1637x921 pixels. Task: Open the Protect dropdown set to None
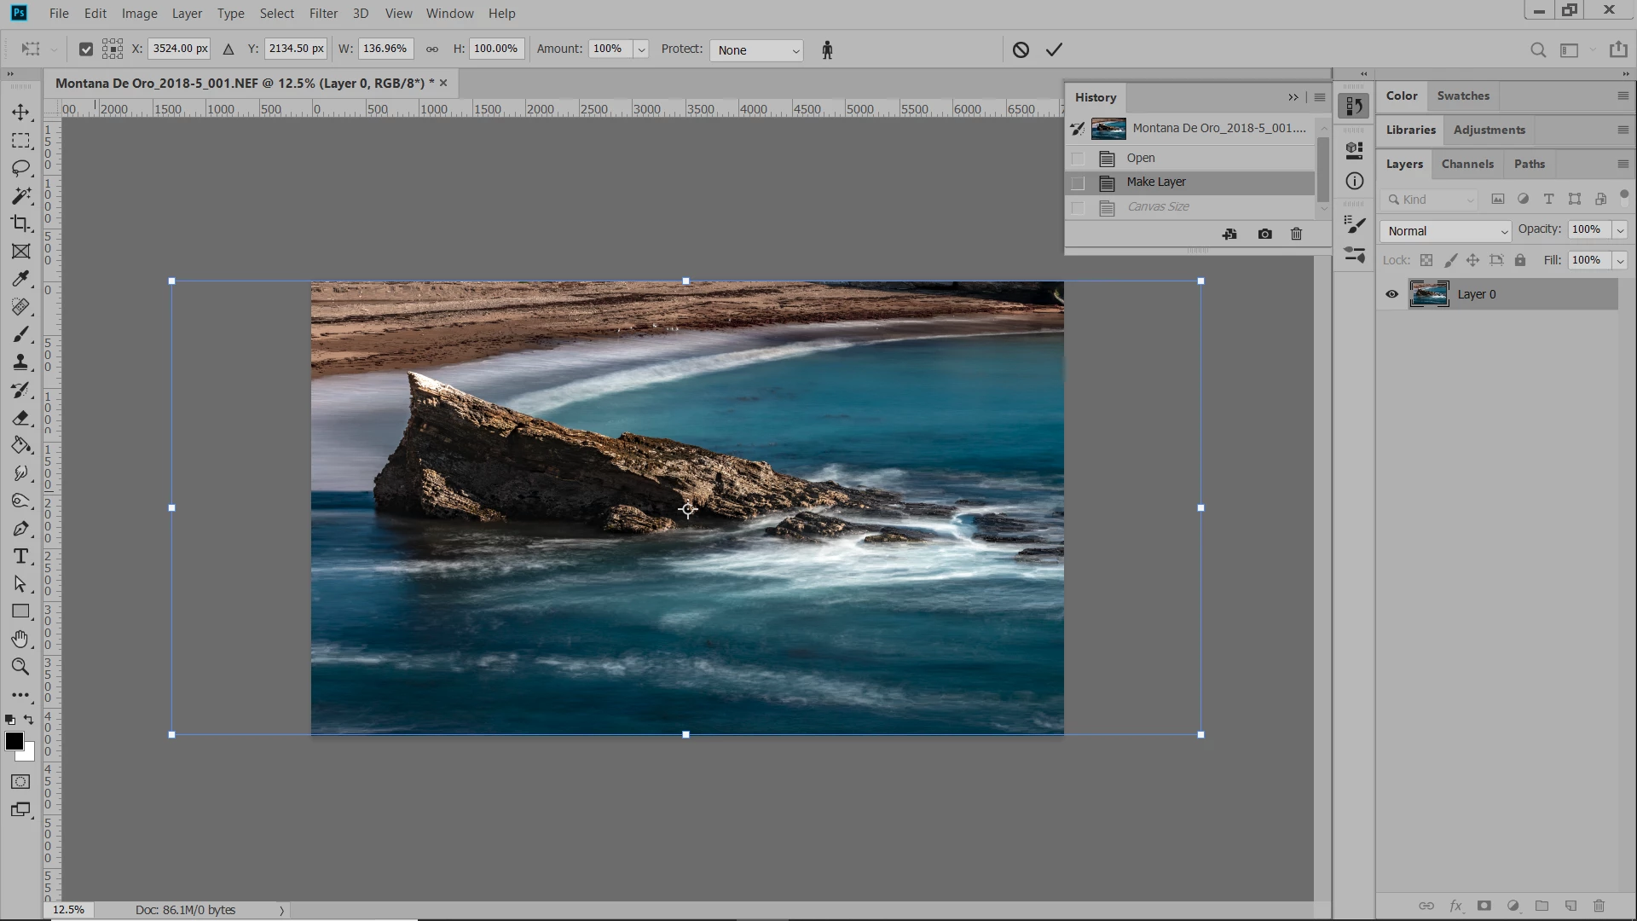[x=755, y=50]
